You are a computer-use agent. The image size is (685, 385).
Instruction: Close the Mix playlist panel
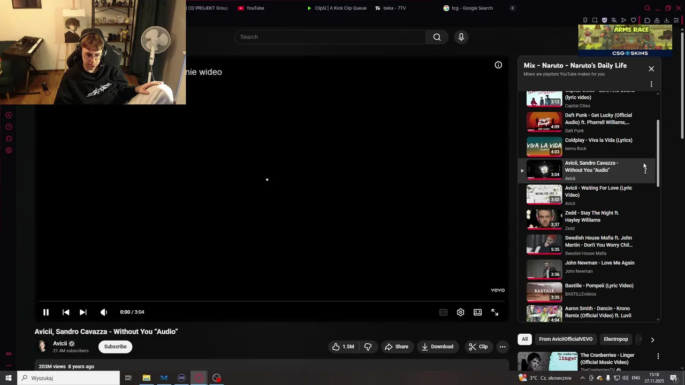point(651,68)
